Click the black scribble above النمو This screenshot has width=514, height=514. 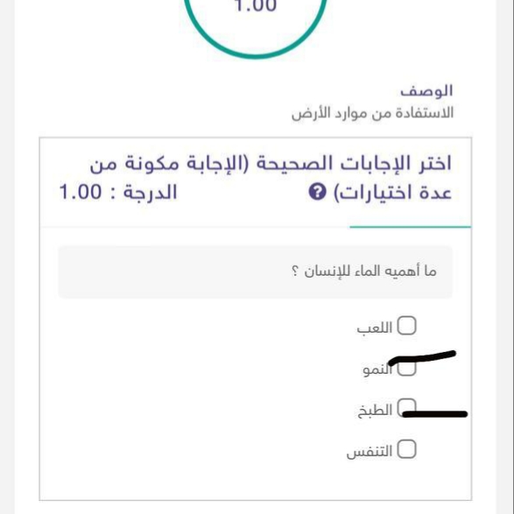[422, 358]
